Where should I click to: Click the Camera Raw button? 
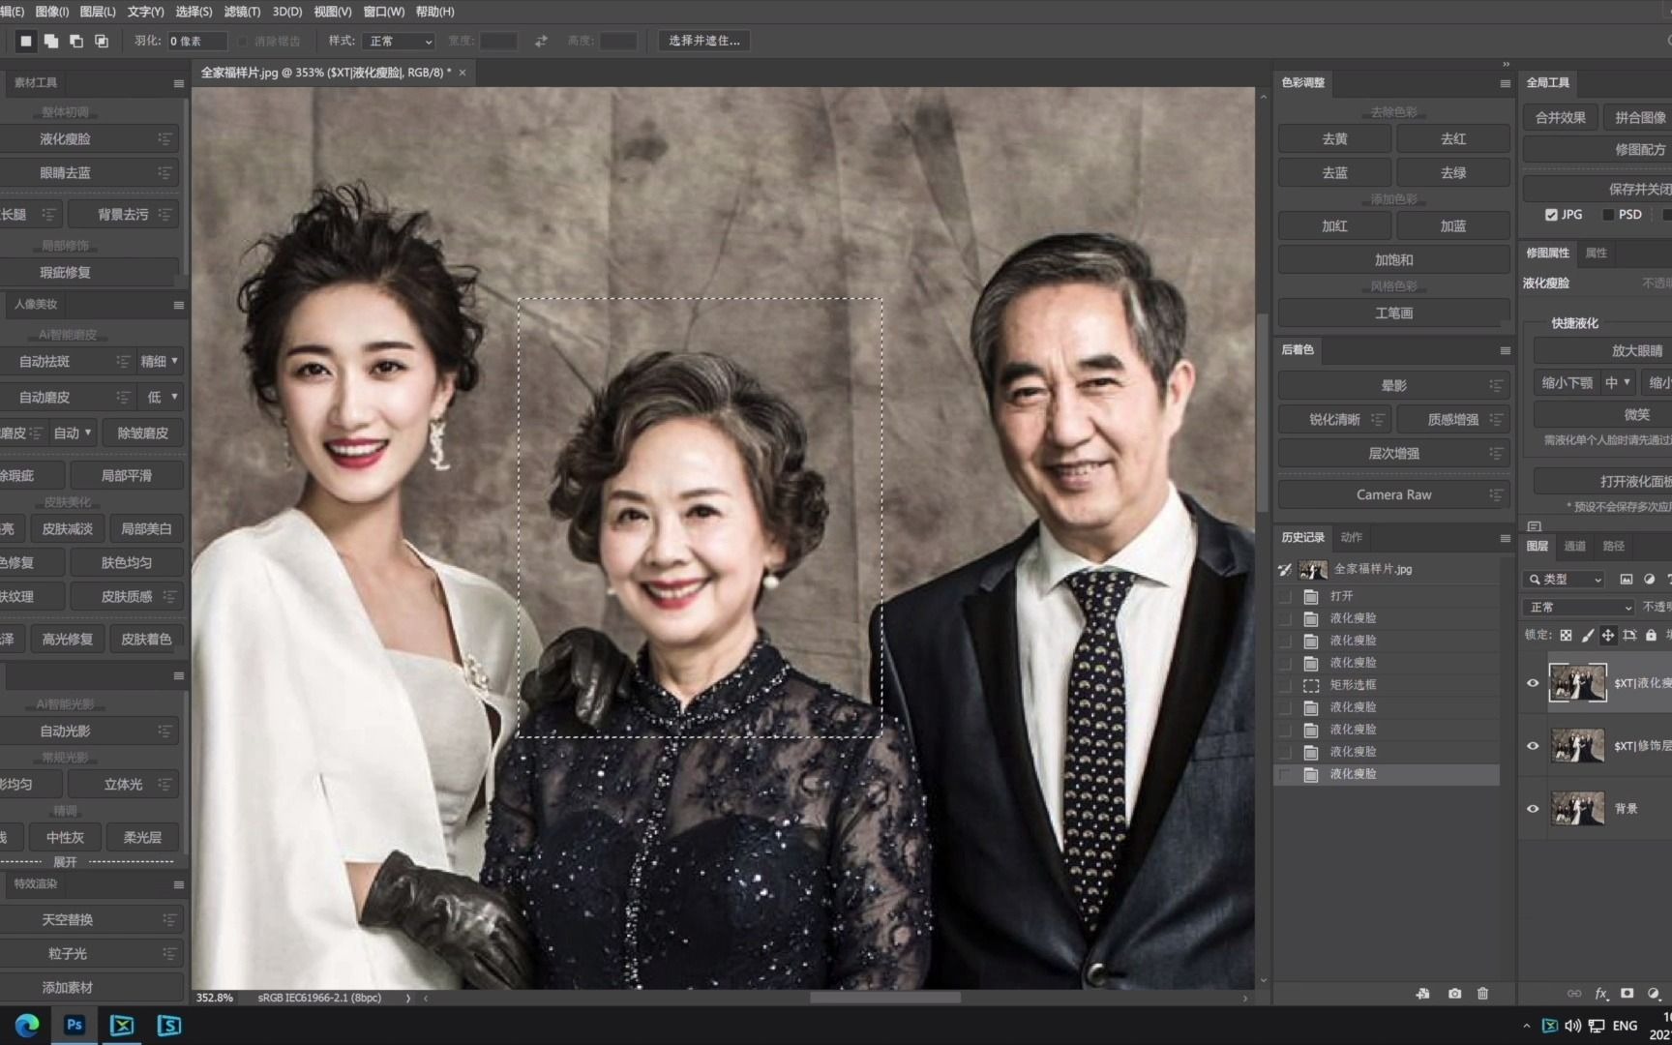1393,494
